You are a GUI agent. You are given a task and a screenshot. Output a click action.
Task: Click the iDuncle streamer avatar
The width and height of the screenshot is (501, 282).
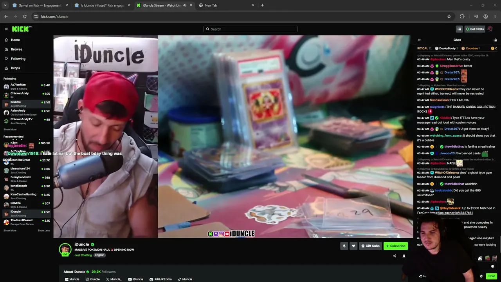coord(65,249)
